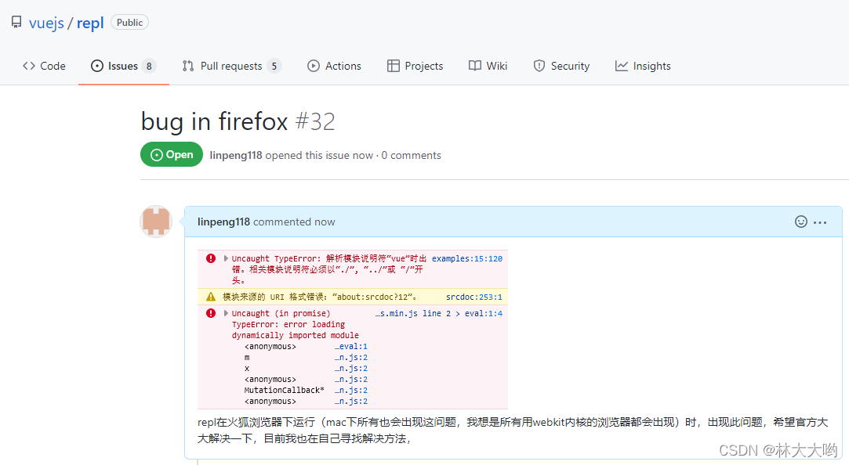Switch to the Issues tab
Image resolution: width=849 pixels, height=465 pixels.
(123, 66)
